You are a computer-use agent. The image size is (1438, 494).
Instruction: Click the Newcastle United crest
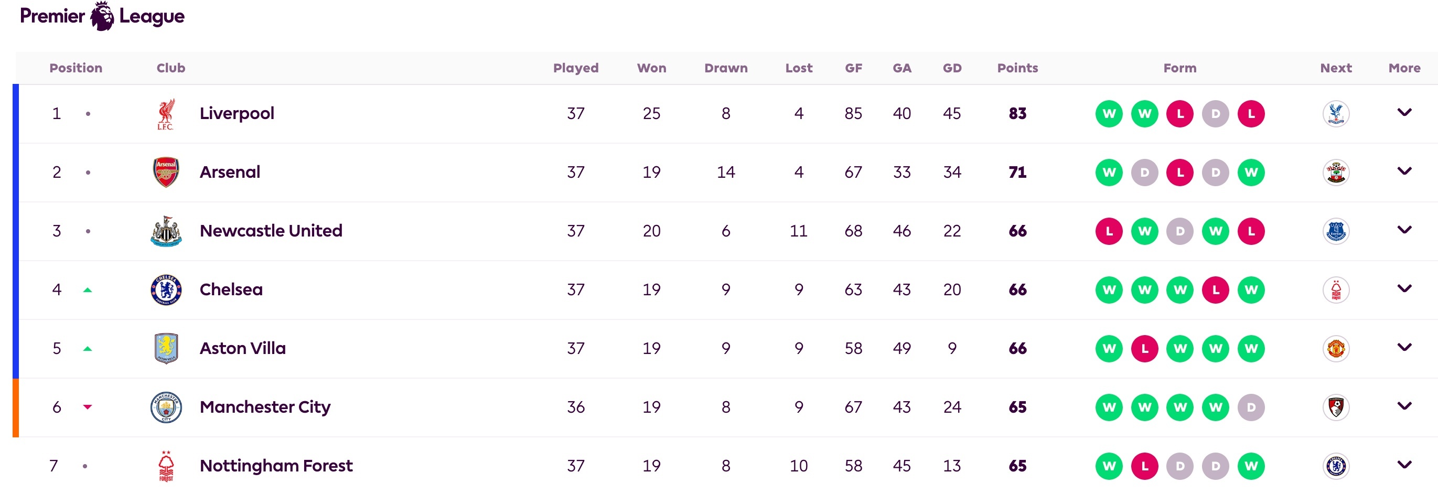[x=166, y=231]
